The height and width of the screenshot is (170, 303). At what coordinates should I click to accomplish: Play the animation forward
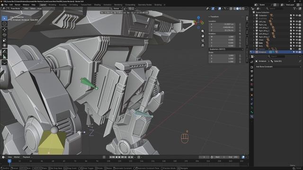[119, 157]
